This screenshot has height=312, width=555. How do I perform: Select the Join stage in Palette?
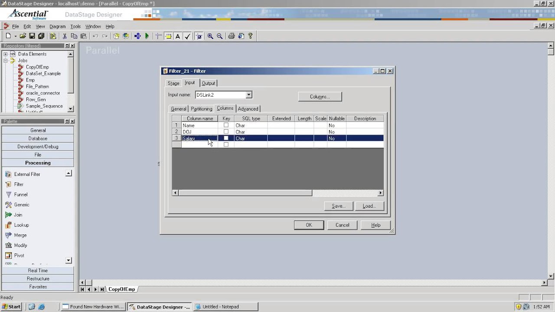pos(18,215)
